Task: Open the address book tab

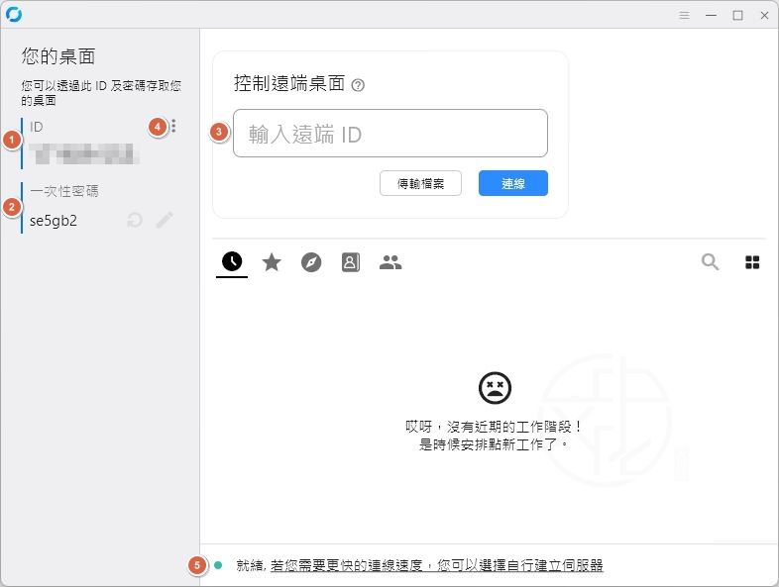Action: pyautogui.click(x=351, y=262)
